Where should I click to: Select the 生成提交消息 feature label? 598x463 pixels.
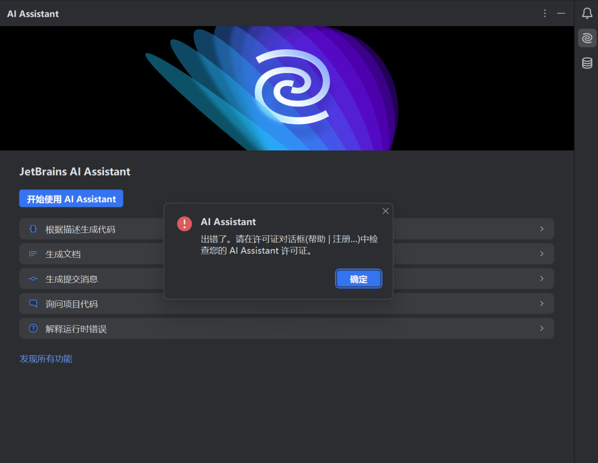pyautogui.click(x=71, y=279)
